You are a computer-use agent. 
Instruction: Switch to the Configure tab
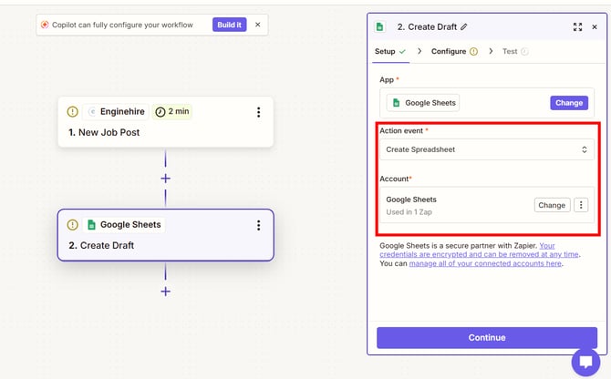pyautogui.click(x=454, y=51)
